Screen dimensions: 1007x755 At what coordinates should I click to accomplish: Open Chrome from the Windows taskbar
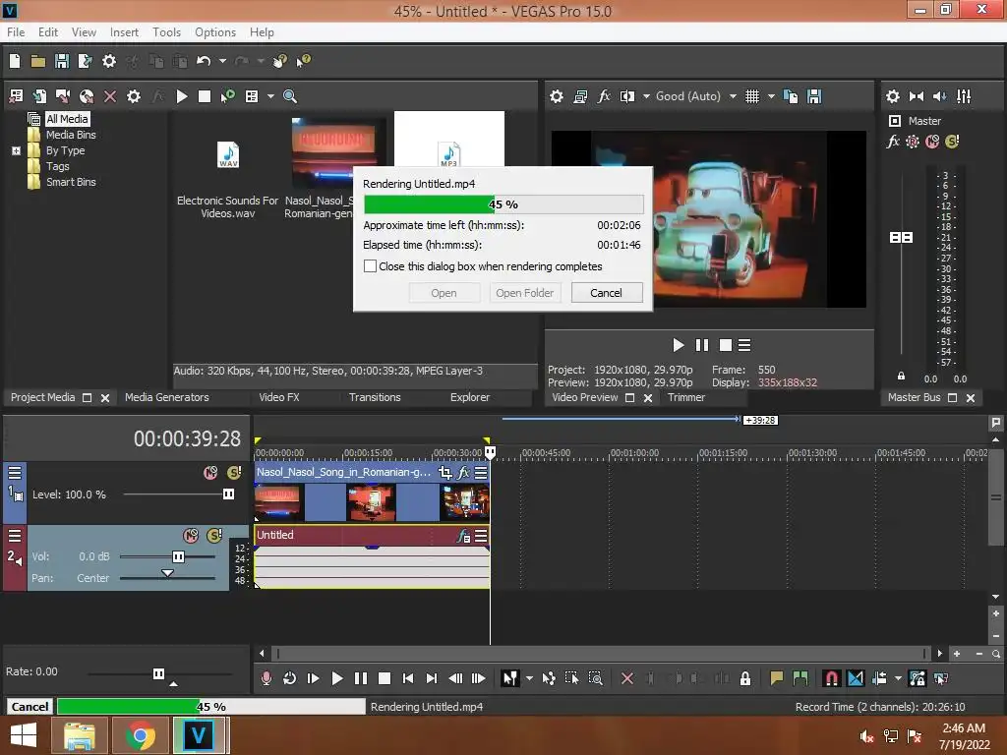(140, 735)
